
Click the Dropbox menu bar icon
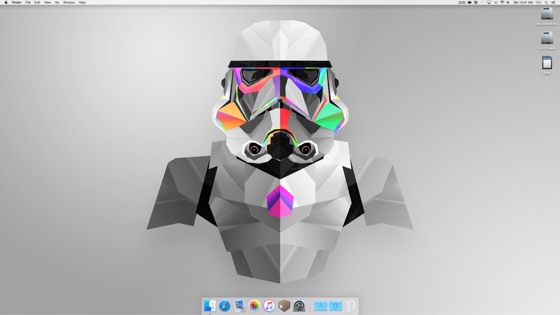pyautogui.click(x=476, y=3)
